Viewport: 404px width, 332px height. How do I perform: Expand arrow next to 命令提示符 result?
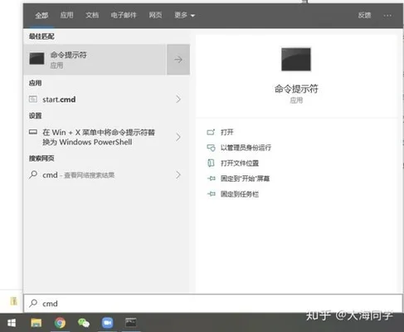click(x=178, y=60)
